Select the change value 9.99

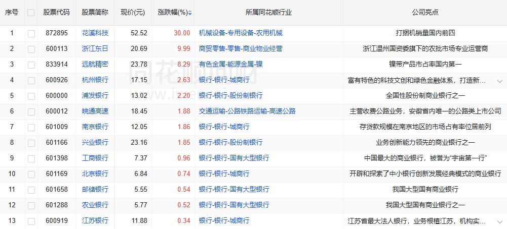(x=183, y=48)
